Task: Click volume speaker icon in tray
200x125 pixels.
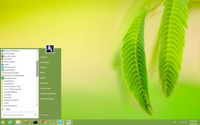Action: 182,123
